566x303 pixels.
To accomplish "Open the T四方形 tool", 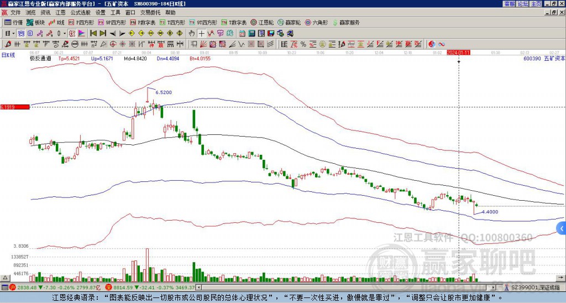I will coord(172,22).
